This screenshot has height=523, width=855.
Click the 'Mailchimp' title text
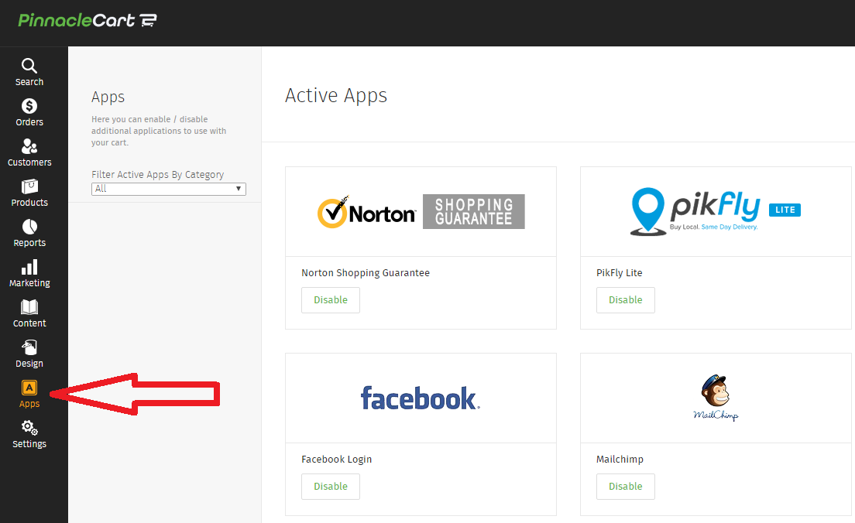point(620,460)
